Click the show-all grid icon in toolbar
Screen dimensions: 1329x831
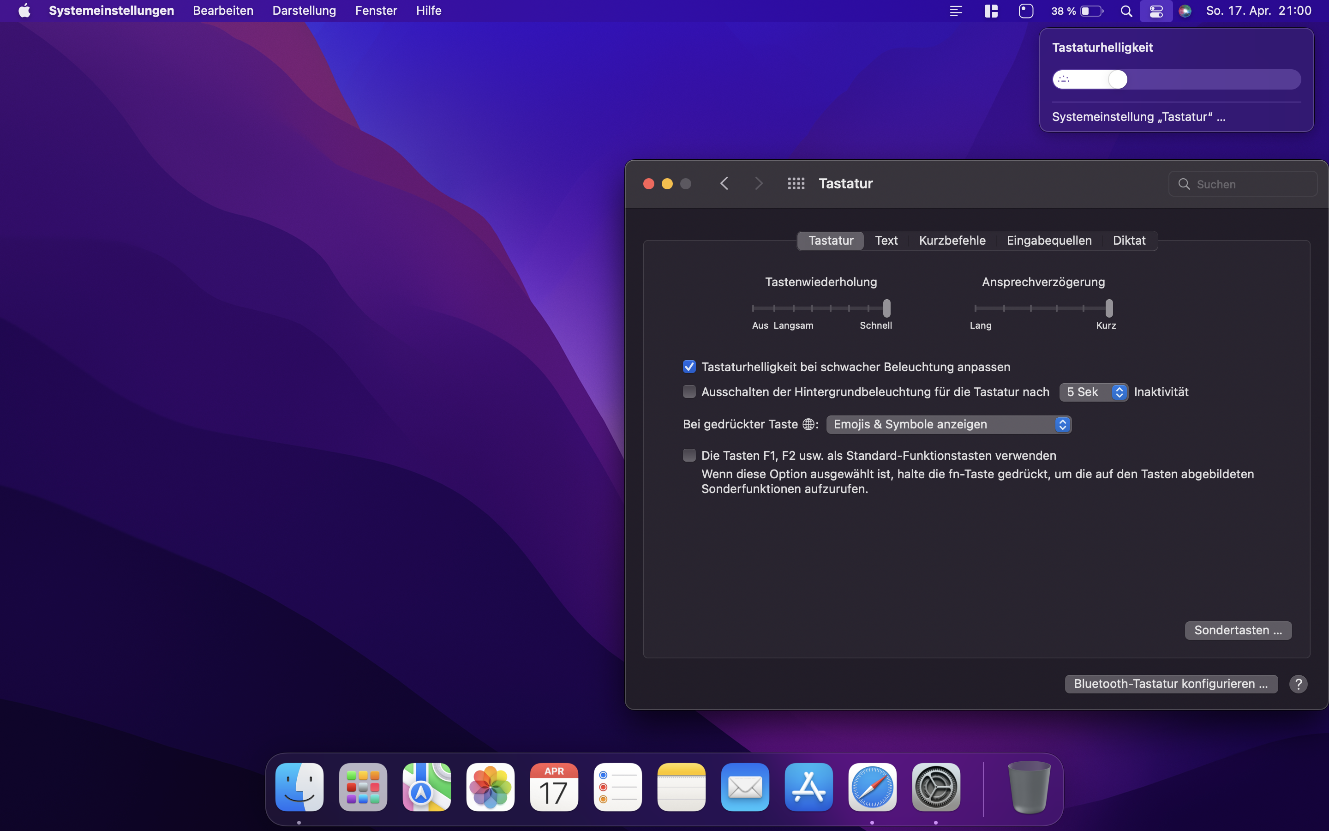[x=796, y=184]
